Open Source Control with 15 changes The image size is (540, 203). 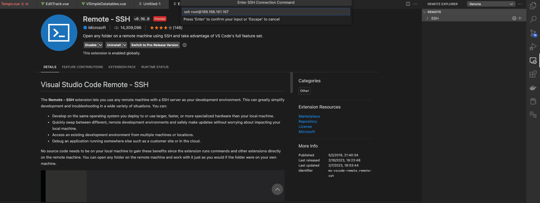click(533, 33)
